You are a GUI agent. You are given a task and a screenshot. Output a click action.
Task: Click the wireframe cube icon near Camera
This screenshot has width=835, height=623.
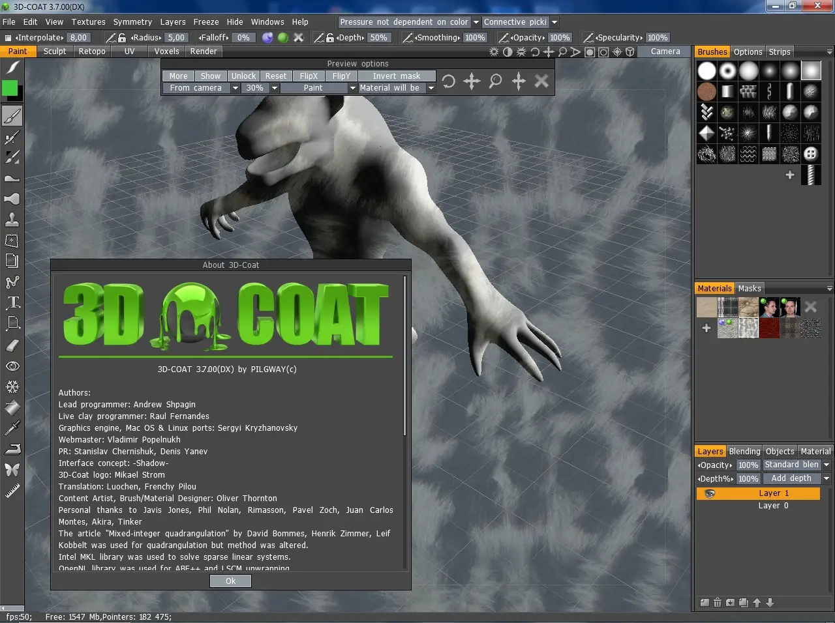coord(630,51)
